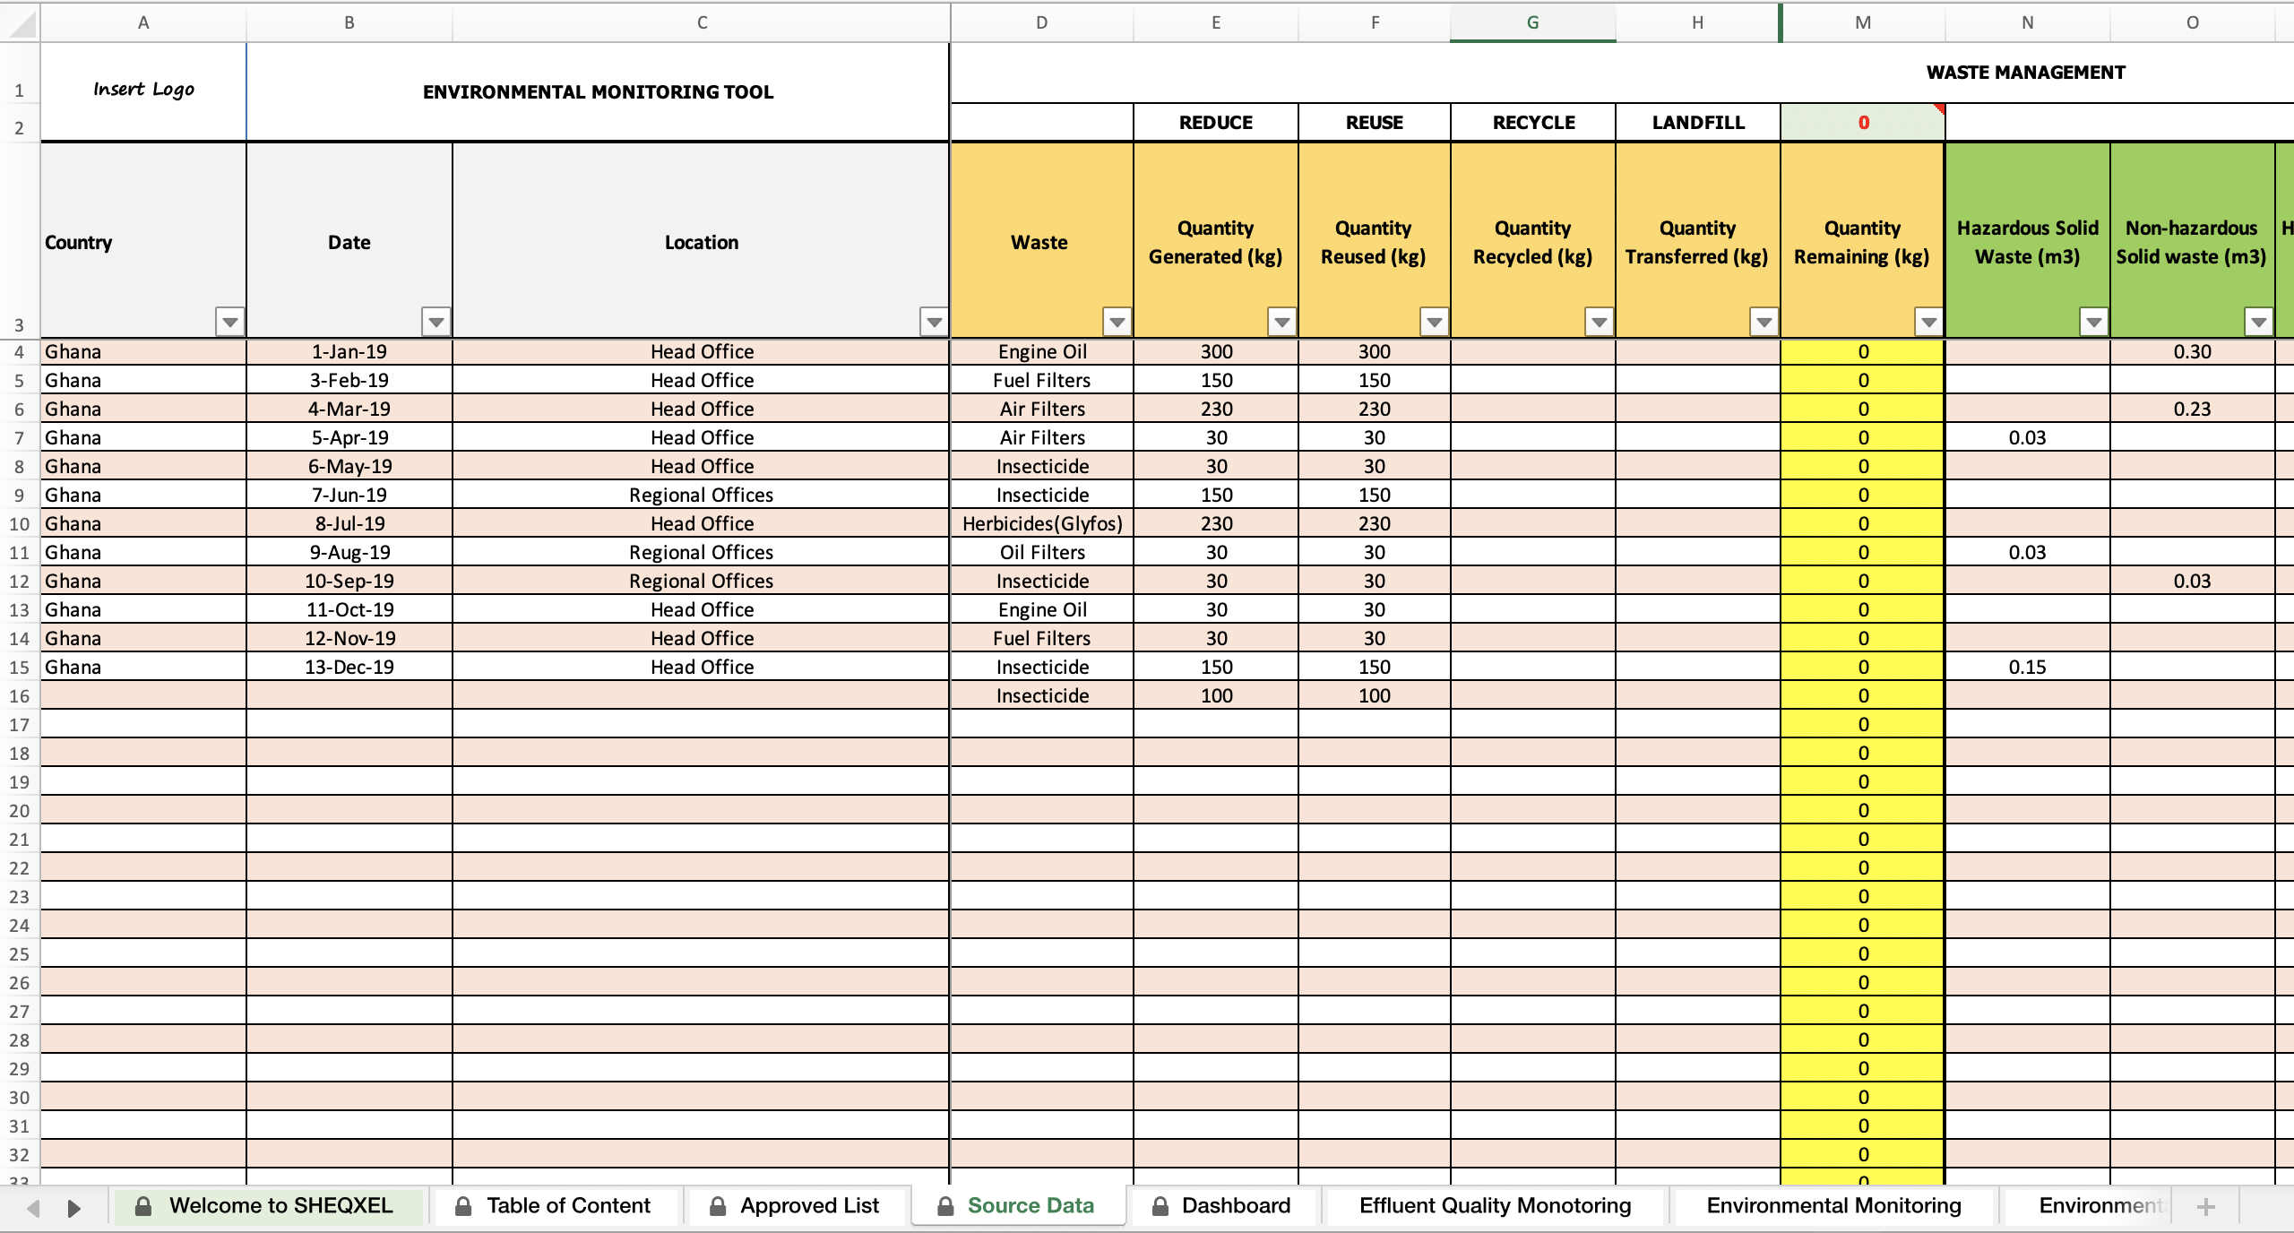Image resolution: width=2294 pixels, height=1233 pixels.
Task: Open the Location column filter dropdown
Action: pos(934,322)
